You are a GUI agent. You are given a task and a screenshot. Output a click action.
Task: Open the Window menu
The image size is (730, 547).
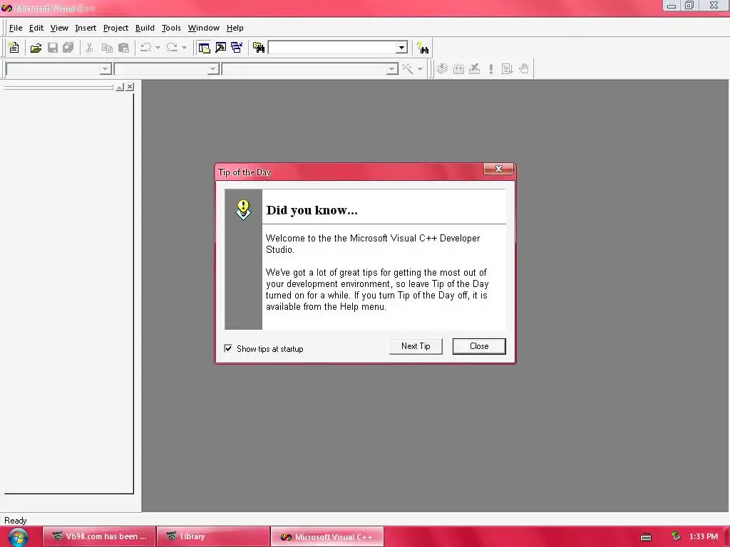[x=203, y=28]
